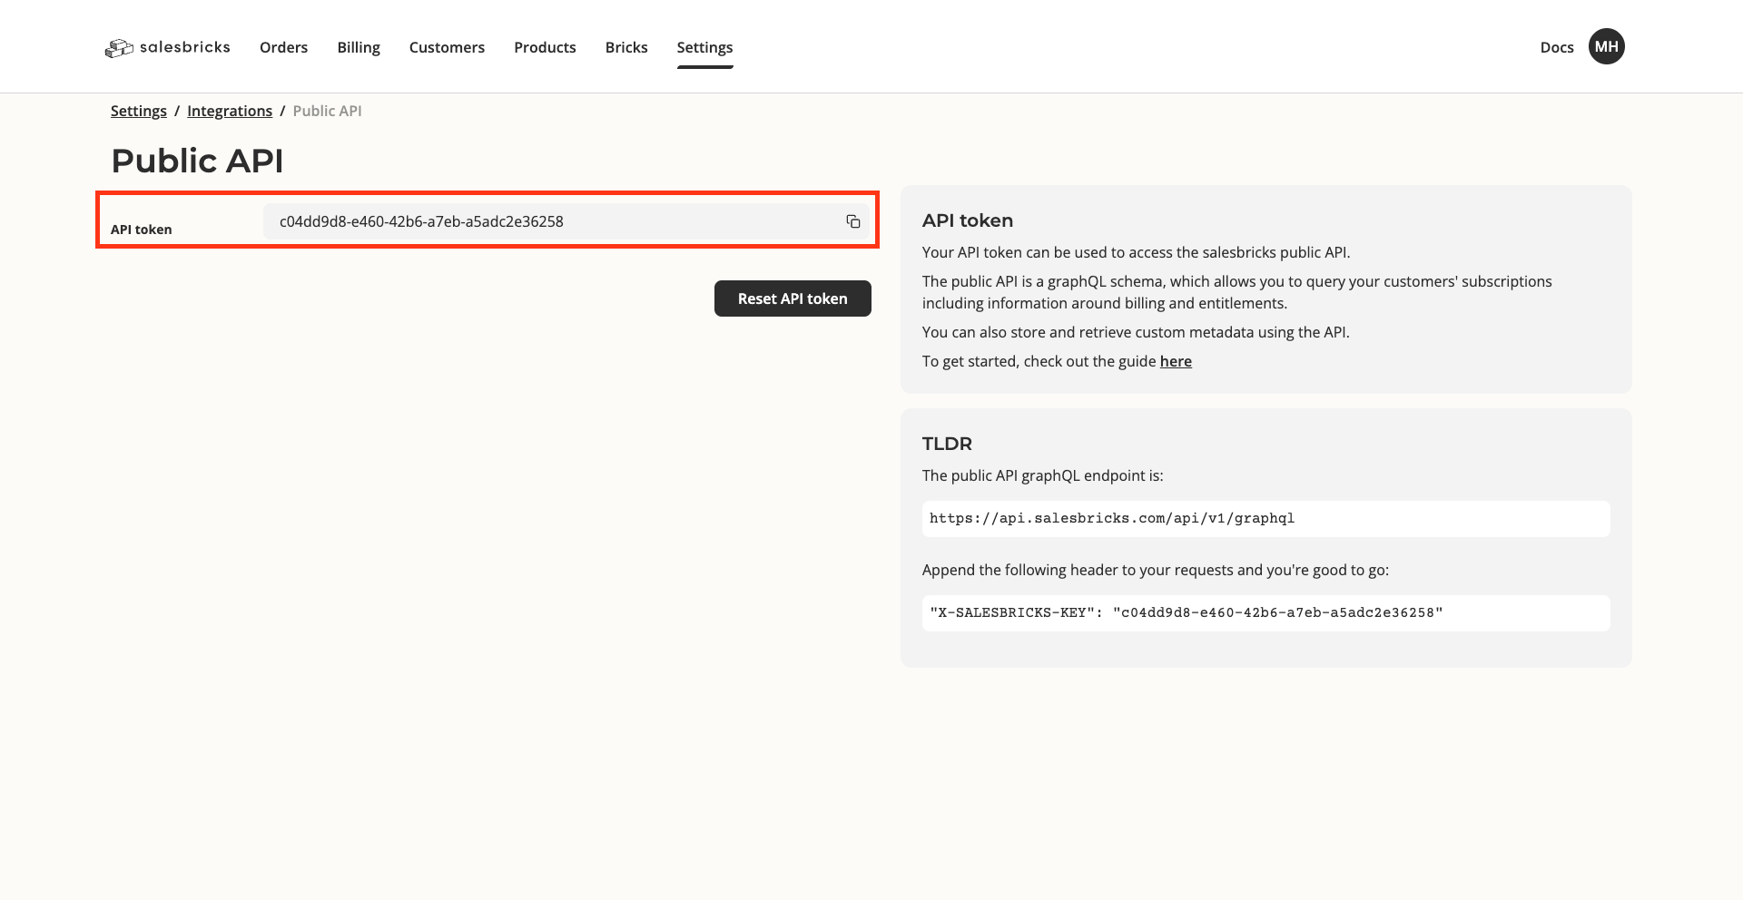
Task: Open the MH user avatar menu
Action: pos(1606,47)
